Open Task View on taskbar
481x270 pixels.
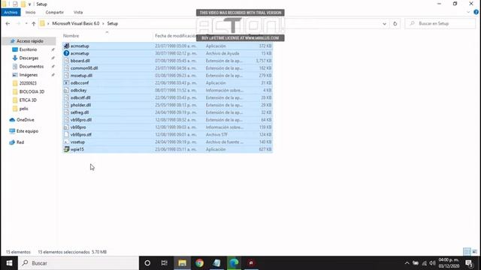(165, 263)
